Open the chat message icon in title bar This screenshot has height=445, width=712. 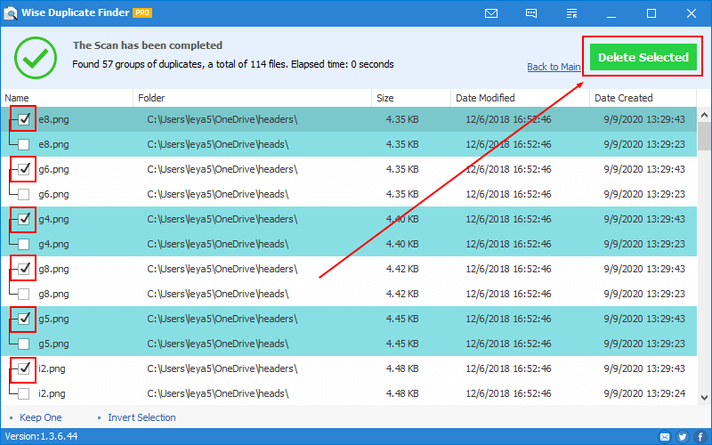[x=531, y=13]
